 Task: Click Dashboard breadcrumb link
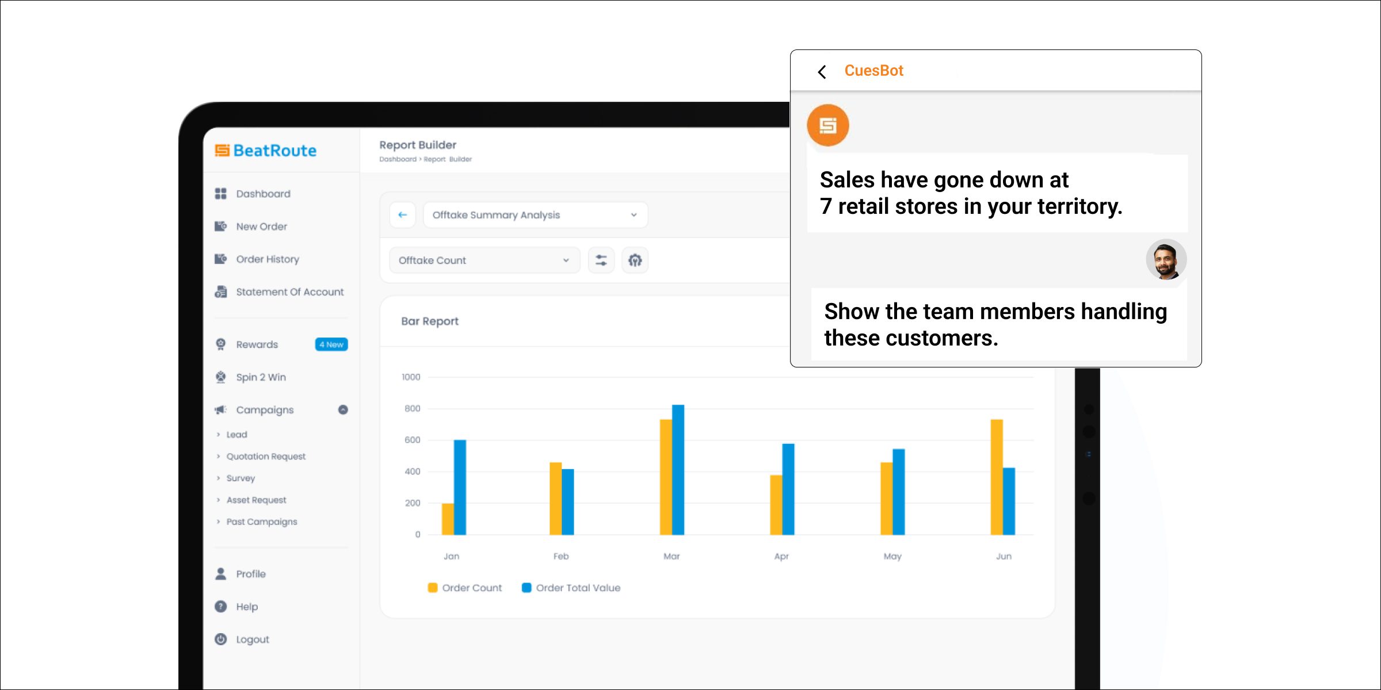(x=398, y=159)
